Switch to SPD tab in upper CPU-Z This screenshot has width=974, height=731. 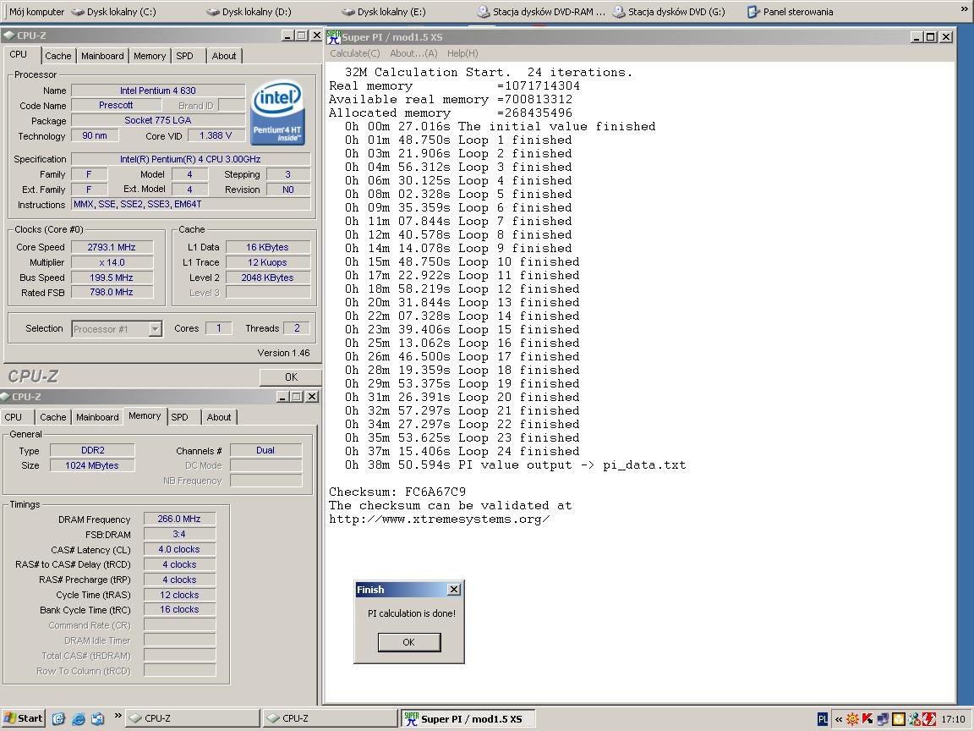(x=184, y=56)
